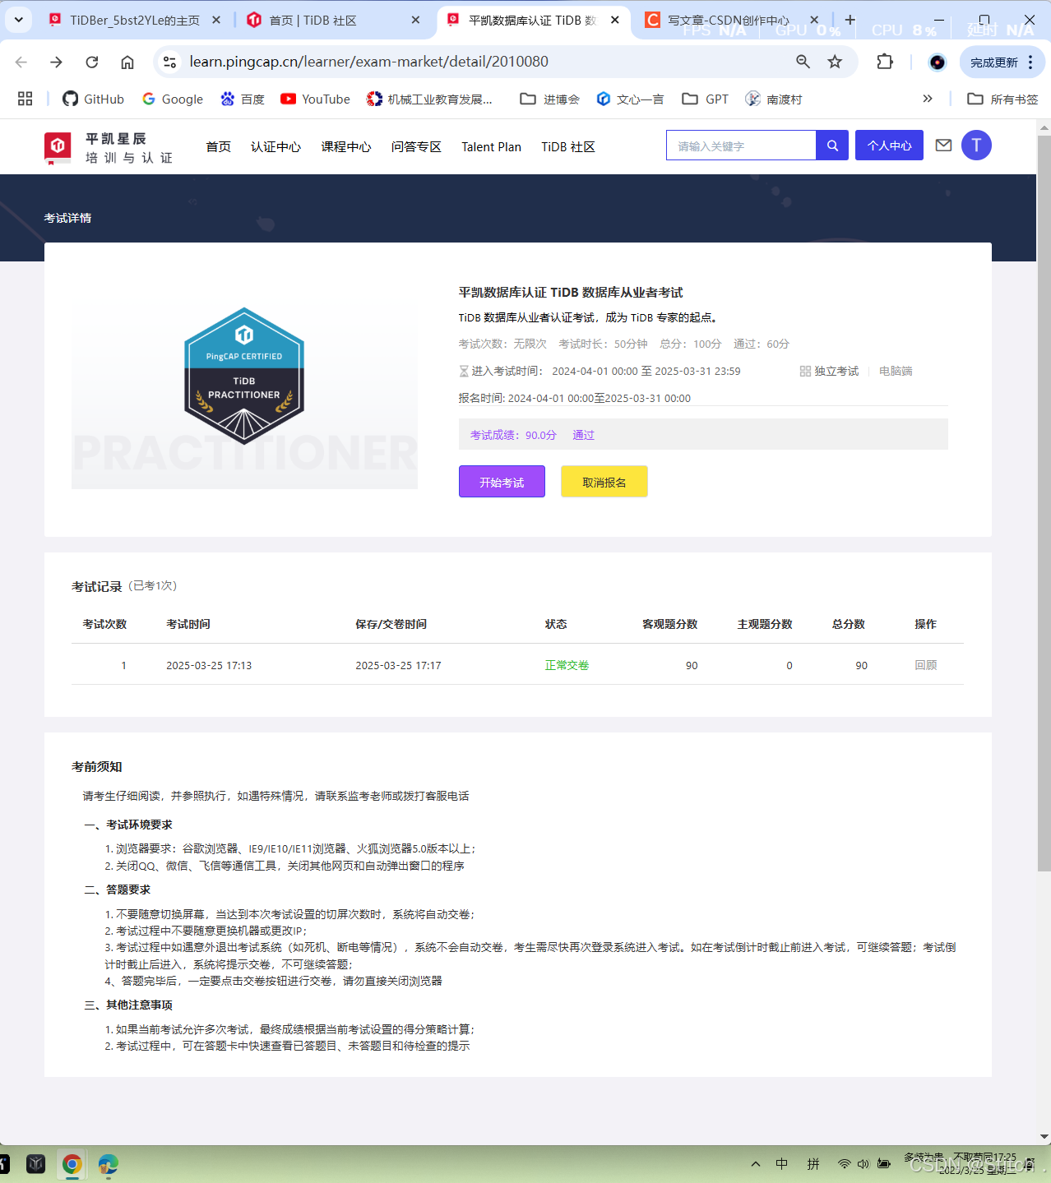View site information icon in address bar

169,62
